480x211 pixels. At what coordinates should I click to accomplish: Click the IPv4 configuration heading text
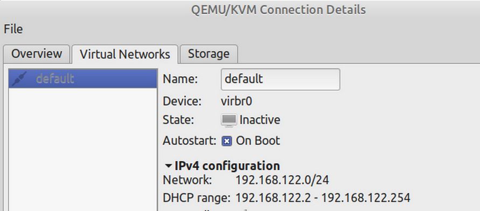227,166
